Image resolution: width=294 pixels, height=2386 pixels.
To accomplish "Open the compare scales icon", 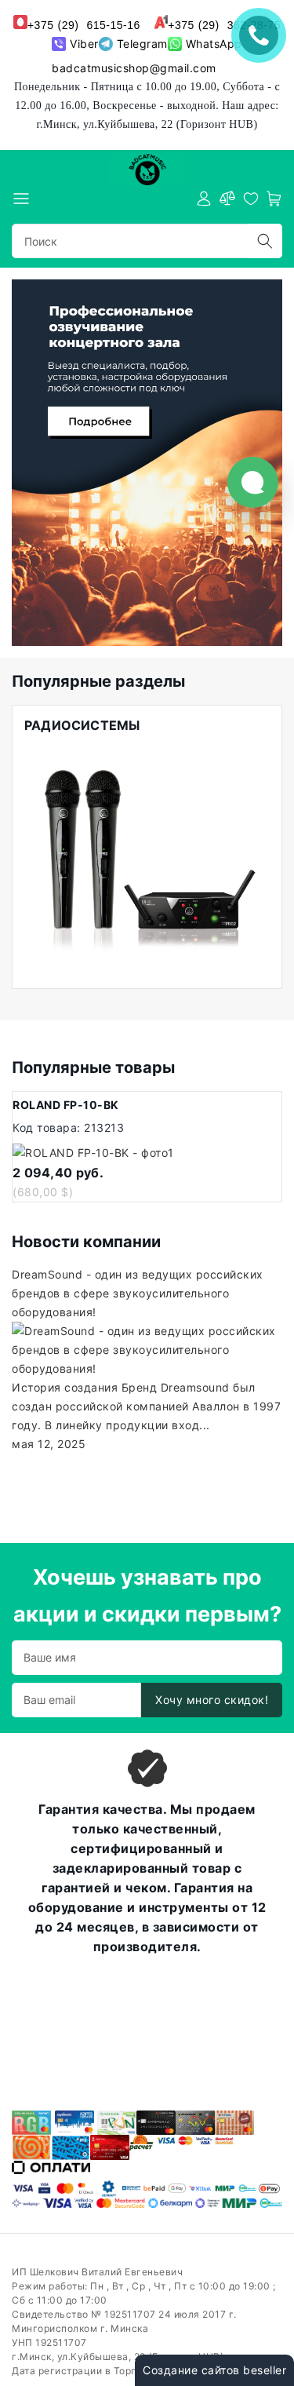I will [227, 199].
